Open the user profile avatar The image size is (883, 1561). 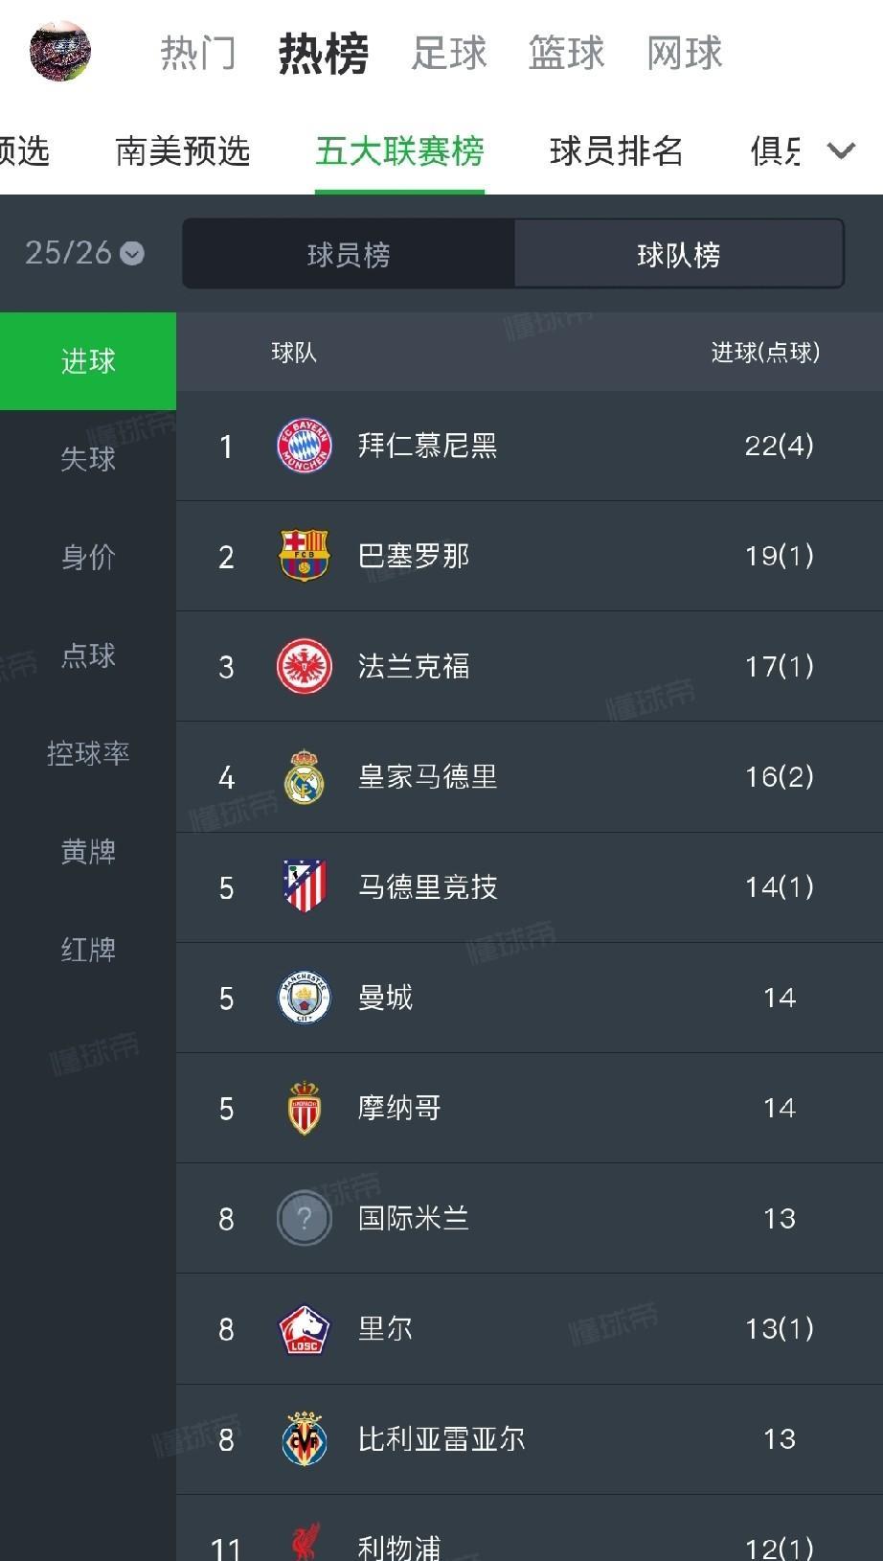coord(60,52)
